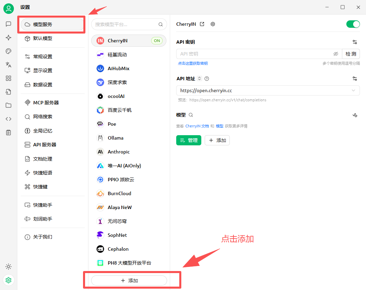Open the translate icon in left sidebar

(x=8, y=65)
